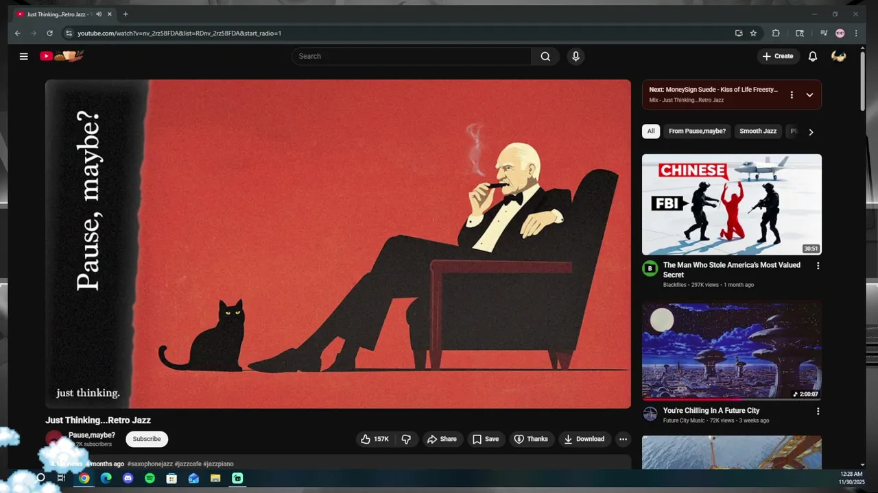Click Subscribe button
Screen dimensions: 878x493
point(147,439)
